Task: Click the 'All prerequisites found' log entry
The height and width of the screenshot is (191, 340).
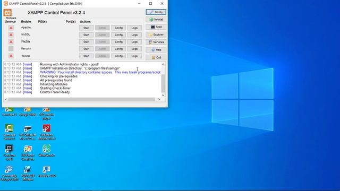Action: click(56, 80)
